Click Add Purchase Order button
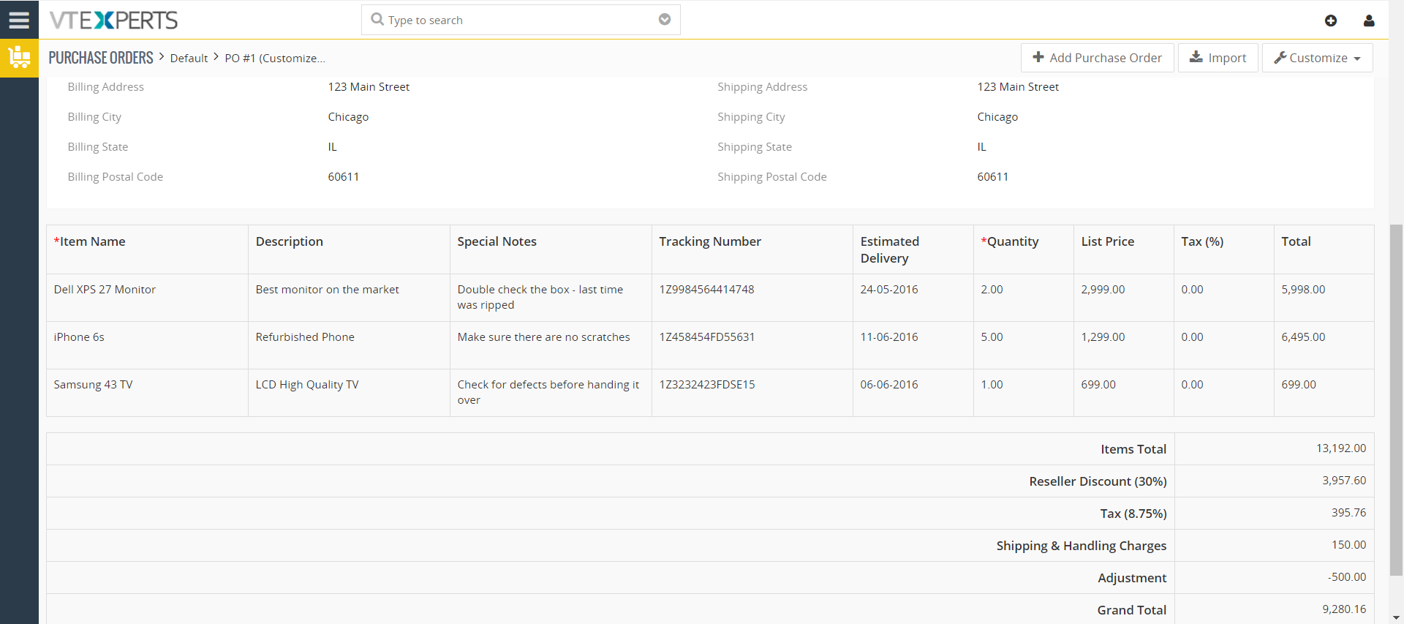Screen dimensions: 1404x624 (1097, 58)
